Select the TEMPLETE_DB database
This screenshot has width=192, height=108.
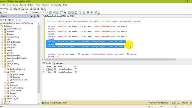pyautogui.click(x=13, y=99)
